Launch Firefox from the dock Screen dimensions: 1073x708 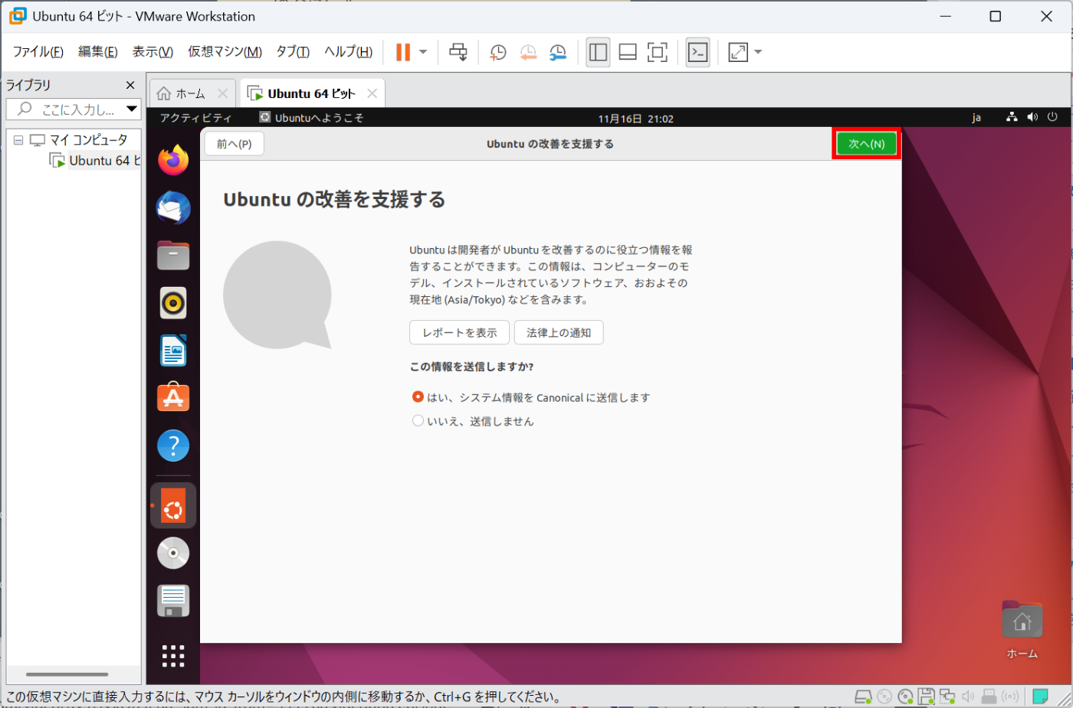pos(173,160)
